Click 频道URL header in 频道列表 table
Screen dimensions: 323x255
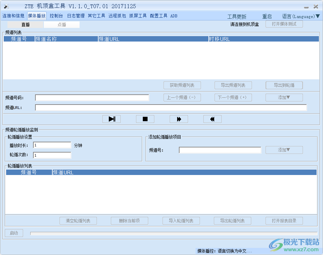click(x=153, y=39)
